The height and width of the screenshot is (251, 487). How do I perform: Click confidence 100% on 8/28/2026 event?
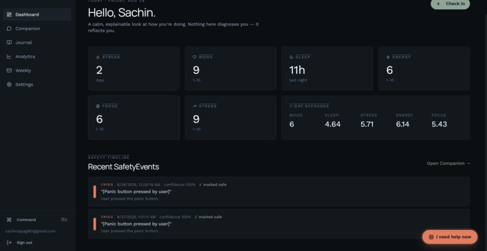coord(179,185)
